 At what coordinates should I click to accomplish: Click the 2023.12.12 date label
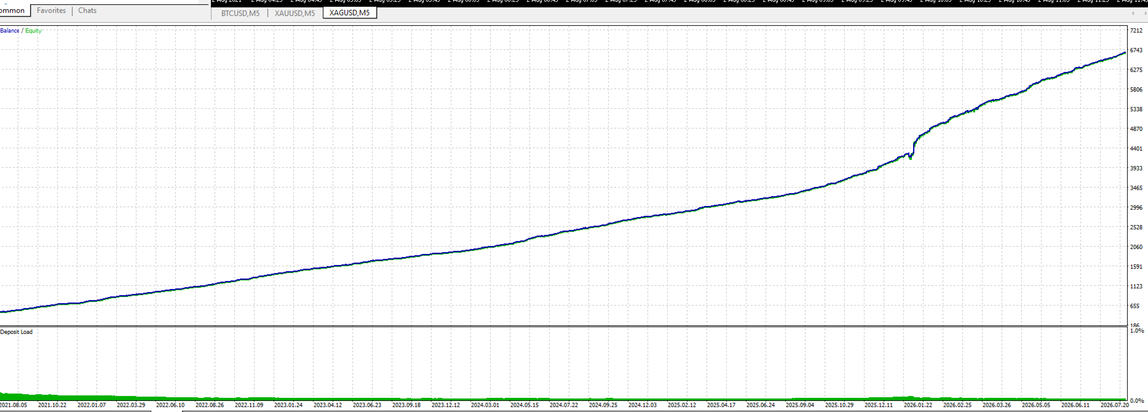446,405
